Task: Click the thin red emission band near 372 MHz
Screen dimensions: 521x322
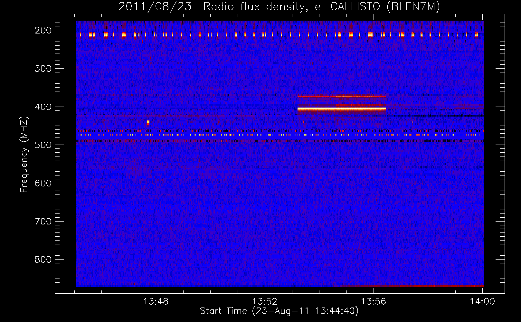Action: (x=342, y=96)
